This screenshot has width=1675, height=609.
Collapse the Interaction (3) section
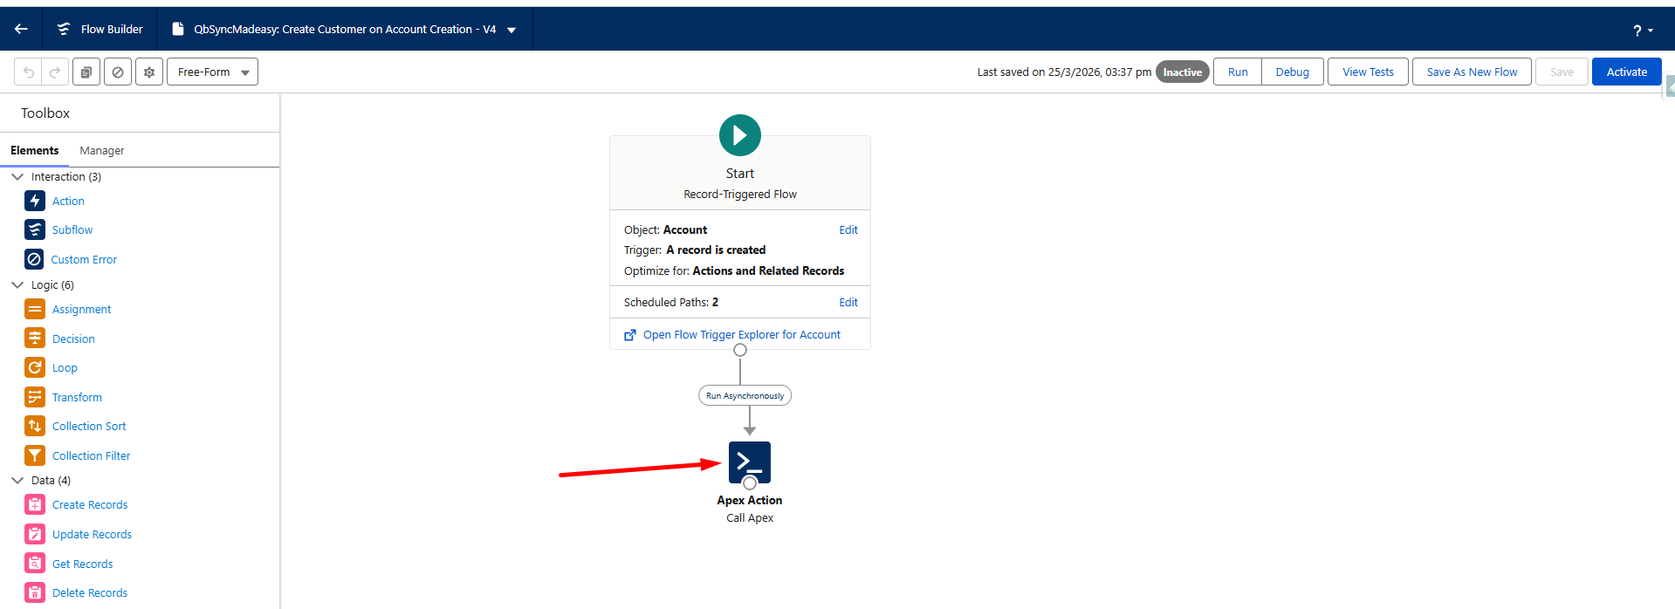(17, 176)
